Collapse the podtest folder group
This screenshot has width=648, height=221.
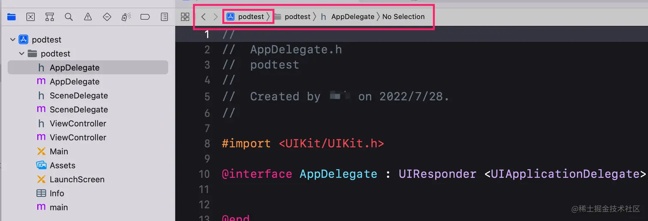click(21, 54)
